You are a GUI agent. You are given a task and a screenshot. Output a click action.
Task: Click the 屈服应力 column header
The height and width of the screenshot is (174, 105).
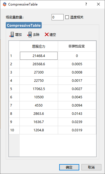point(39,46)
